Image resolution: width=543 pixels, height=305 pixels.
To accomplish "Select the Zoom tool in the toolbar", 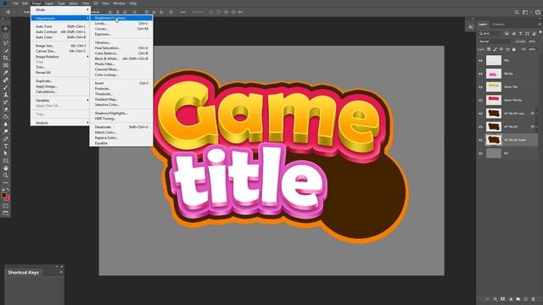I will click(x=6, y=175).
